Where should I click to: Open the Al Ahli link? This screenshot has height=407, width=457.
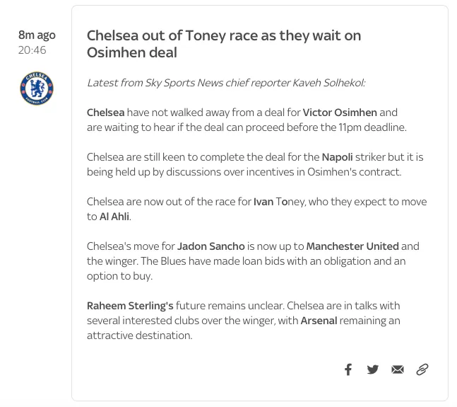pyautogui.click(x=114, y=217)
